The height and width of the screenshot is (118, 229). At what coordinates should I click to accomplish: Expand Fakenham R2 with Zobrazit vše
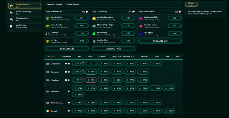coord(67,49)
